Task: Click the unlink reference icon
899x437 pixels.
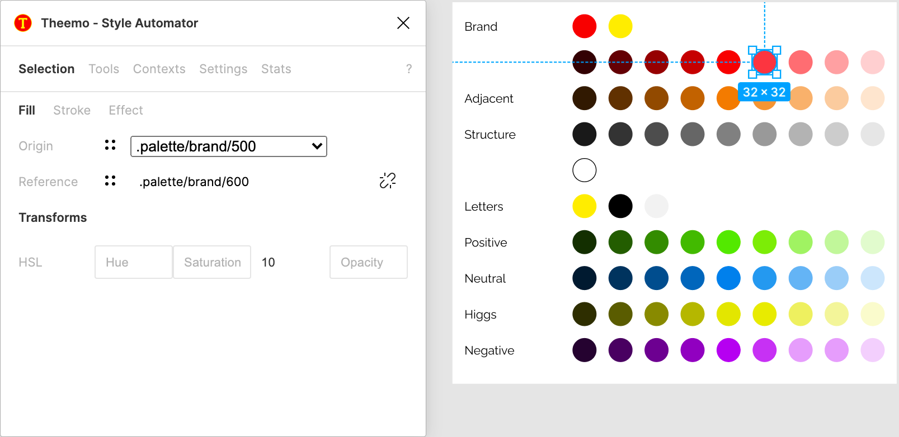Action: click(387, 180)
